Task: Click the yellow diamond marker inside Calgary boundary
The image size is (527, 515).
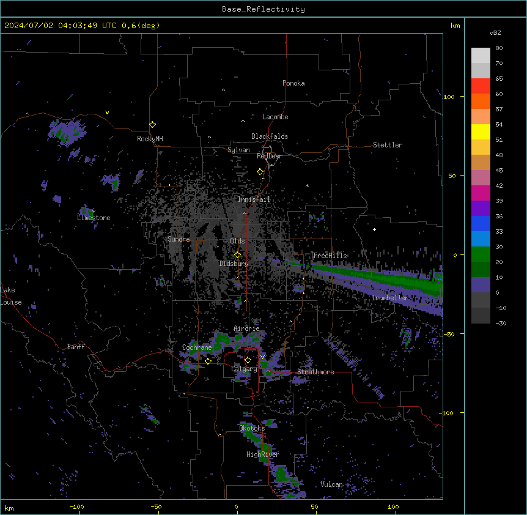Action: pos(248,360)
